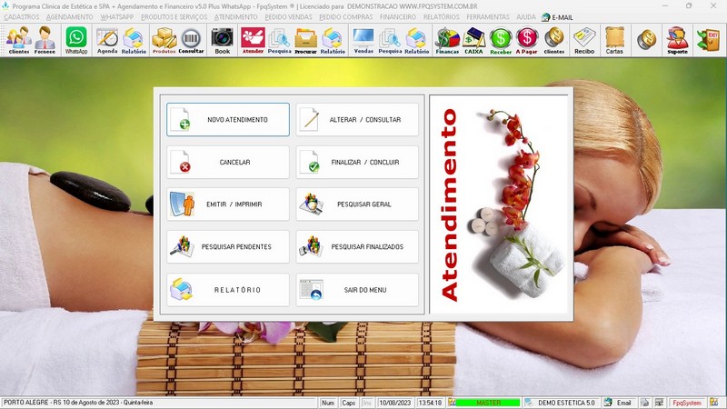Click the Num indicator in status bar
The image size is (727, 409).
(328, 403)
